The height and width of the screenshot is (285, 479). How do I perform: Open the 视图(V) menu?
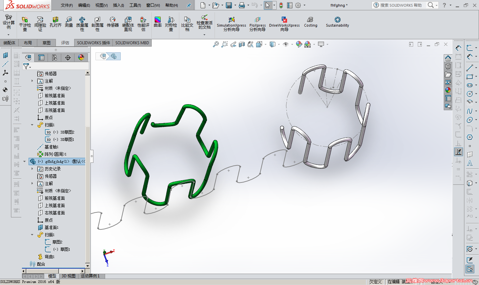click(101, 5)
